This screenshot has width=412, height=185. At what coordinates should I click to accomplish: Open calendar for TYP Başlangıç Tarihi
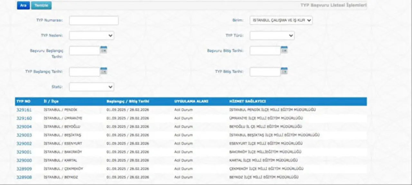(x=104, y=71)
